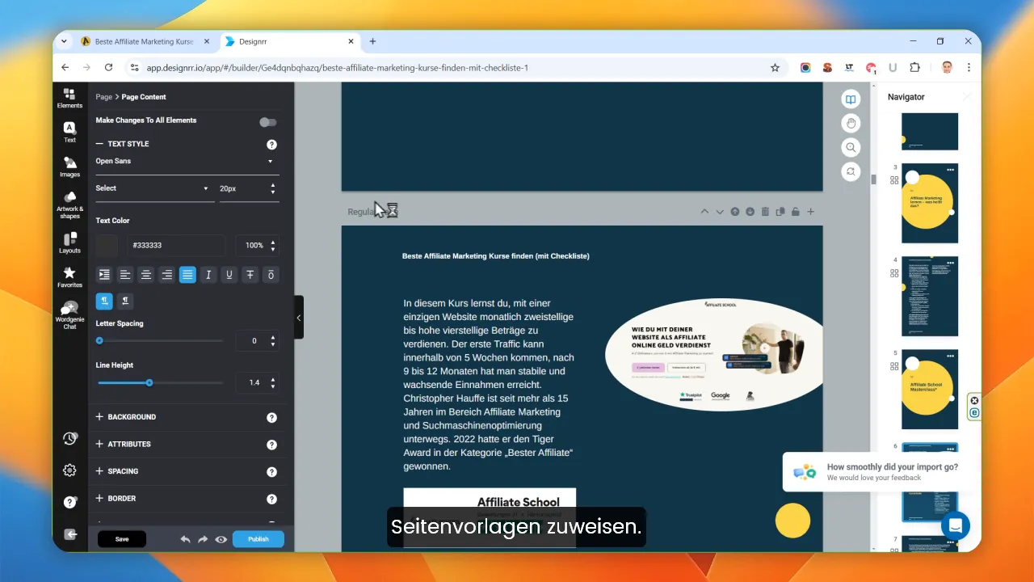This screenshot has height=582, width=1034.
Task: Select the hand pan tool
Action: tap(850, 123)
